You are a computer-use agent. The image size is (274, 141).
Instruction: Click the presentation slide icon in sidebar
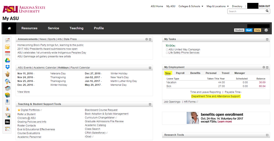click(8, 115)
